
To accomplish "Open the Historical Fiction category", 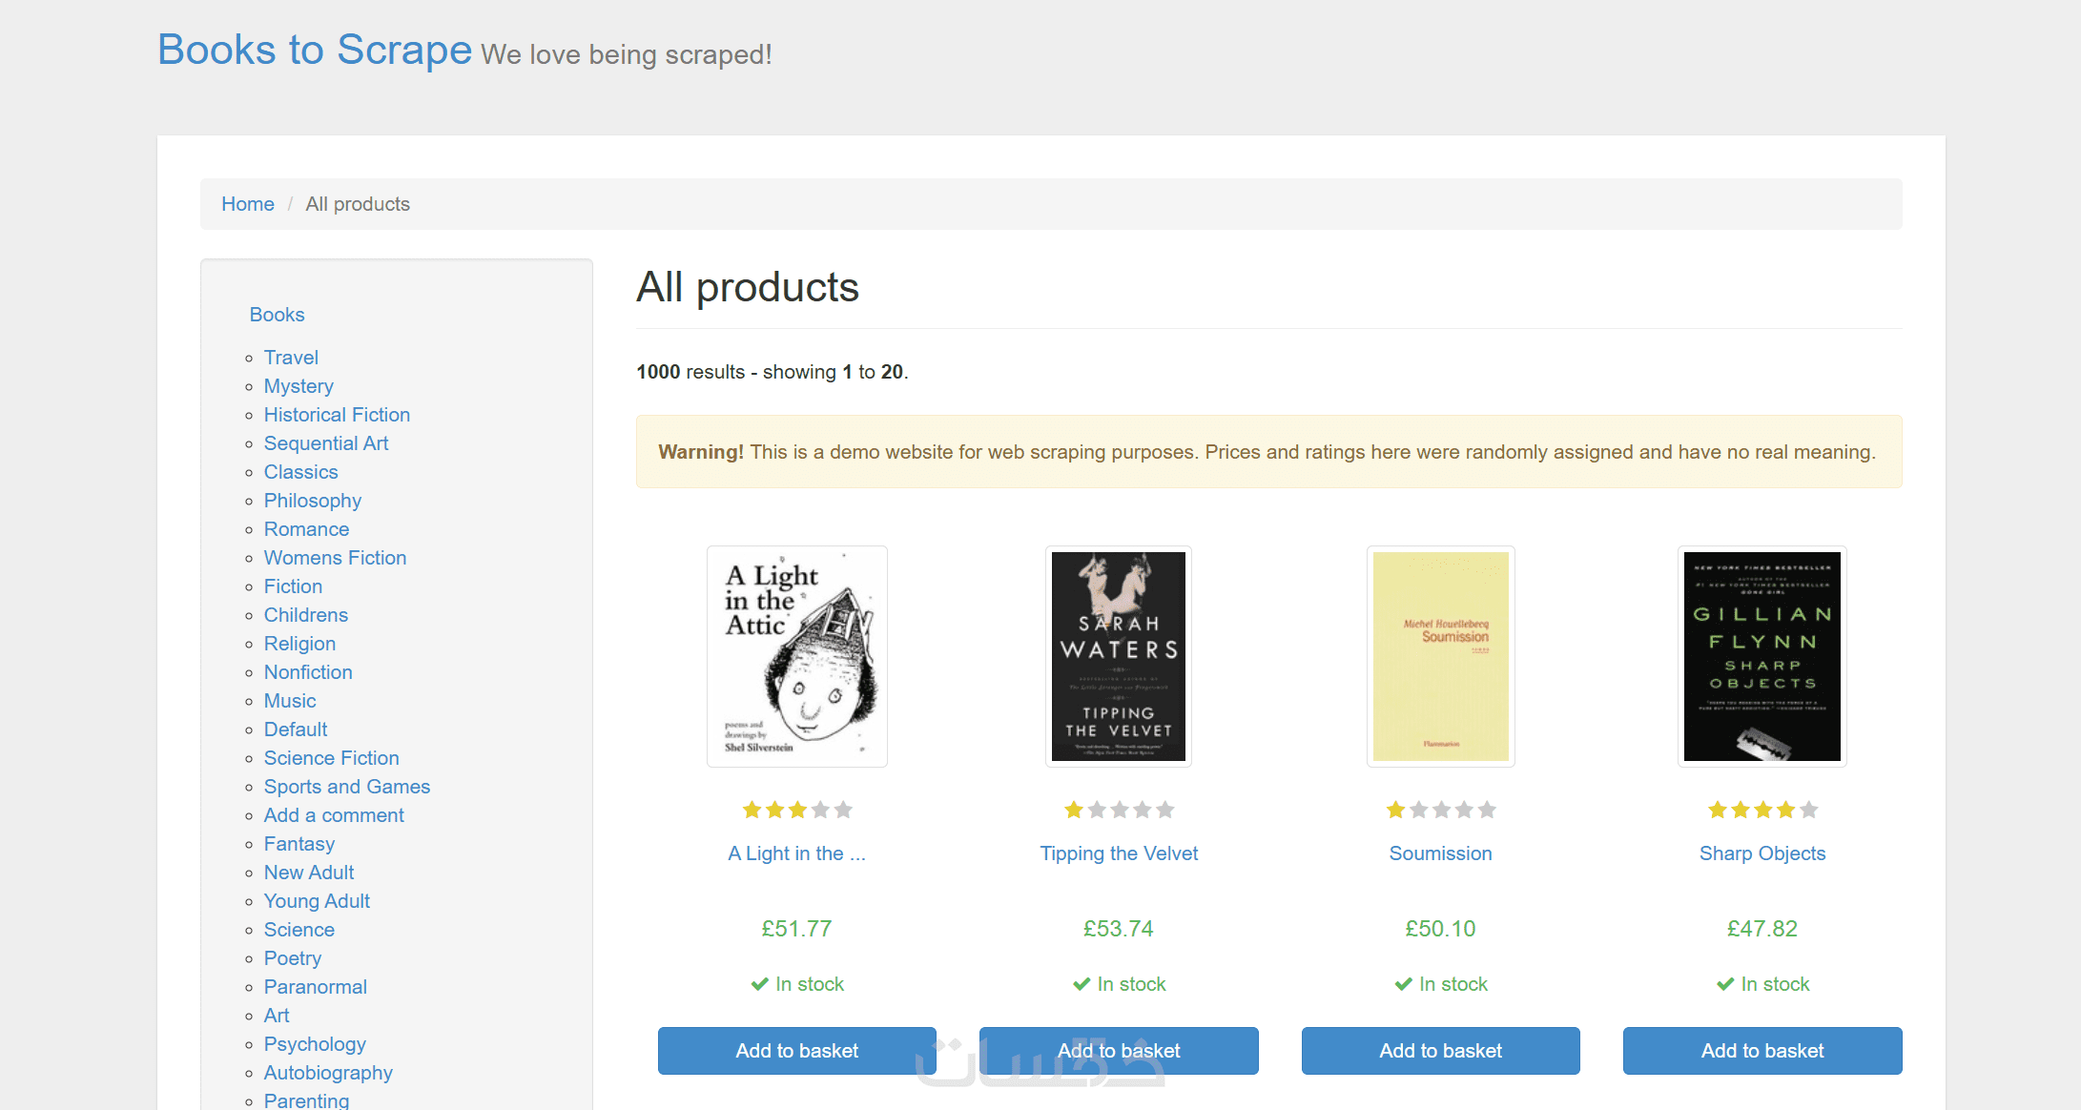I will [x=337, y=415].
